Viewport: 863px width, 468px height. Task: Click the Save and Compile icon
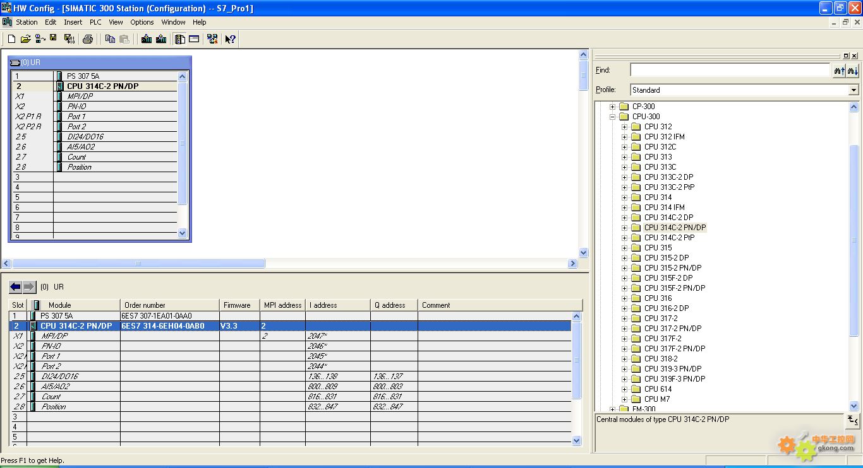click(69, 39)
